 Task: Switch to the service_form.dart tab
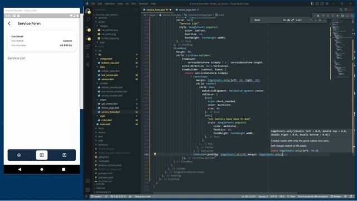click(157, 10)
